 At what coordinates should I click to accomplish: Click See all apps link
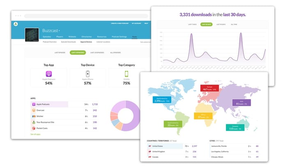(x=35, y=135)
